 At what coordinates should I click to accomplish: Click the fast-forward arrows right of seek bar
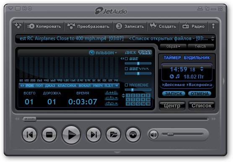[x=214, y=119]
